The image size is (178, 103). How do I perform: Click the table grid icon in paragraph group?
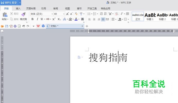[128, 14]
